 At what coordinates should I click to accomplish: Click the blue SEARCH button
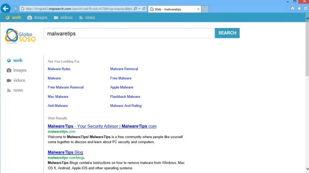(227, 33)
